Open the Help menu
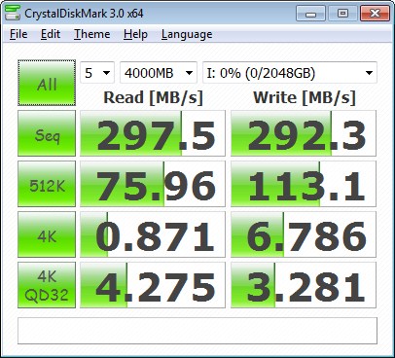This screenshot has width=395, height=358. [135, 34]
